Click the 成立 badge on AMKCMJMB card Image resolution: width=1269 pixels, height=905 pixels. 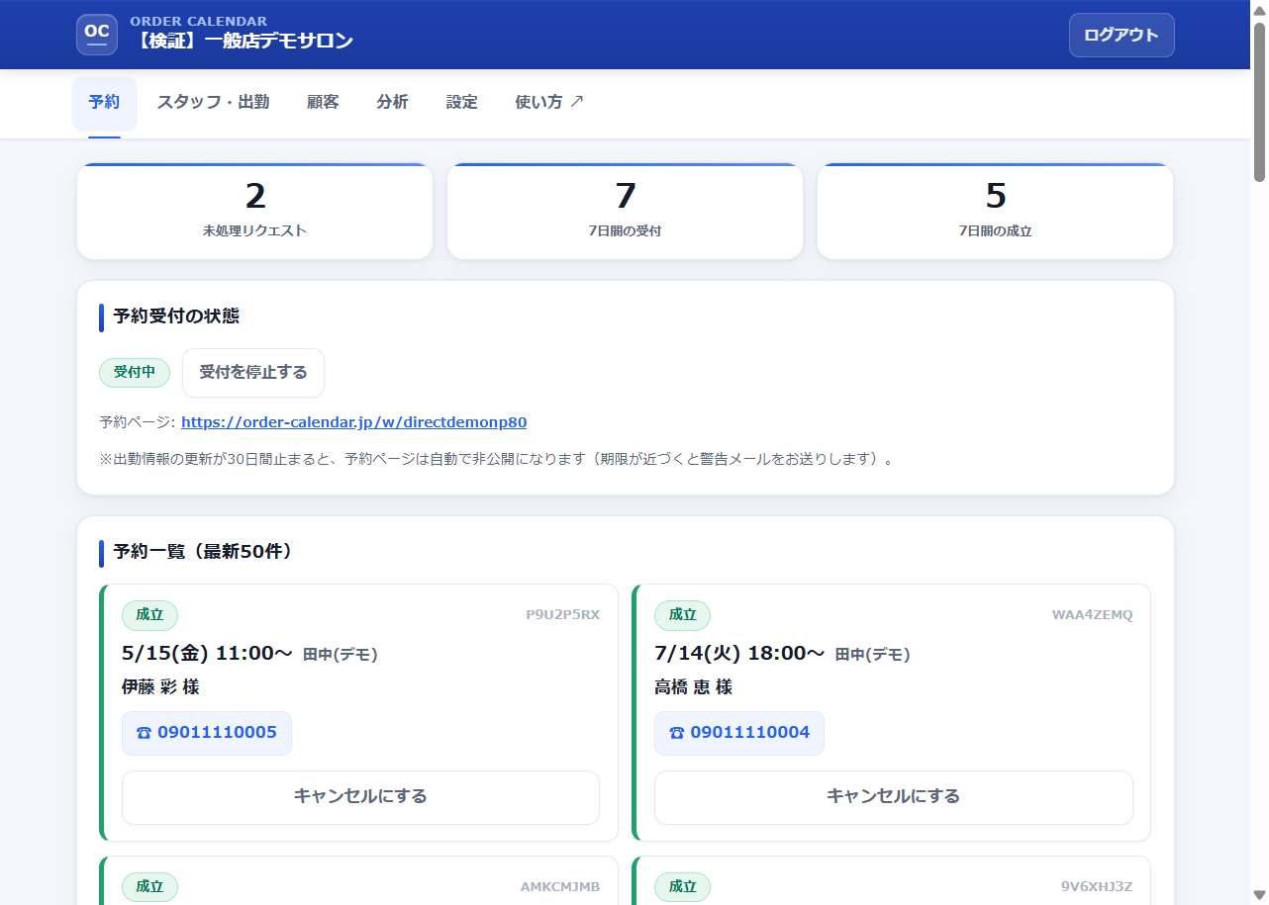coord(149,887)
